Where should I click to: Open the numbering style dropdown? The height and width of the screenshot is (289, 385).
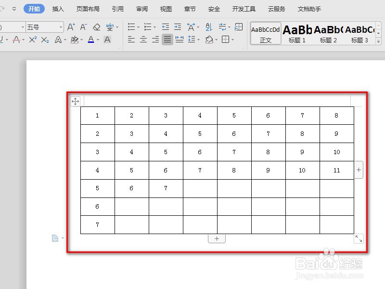154,27
